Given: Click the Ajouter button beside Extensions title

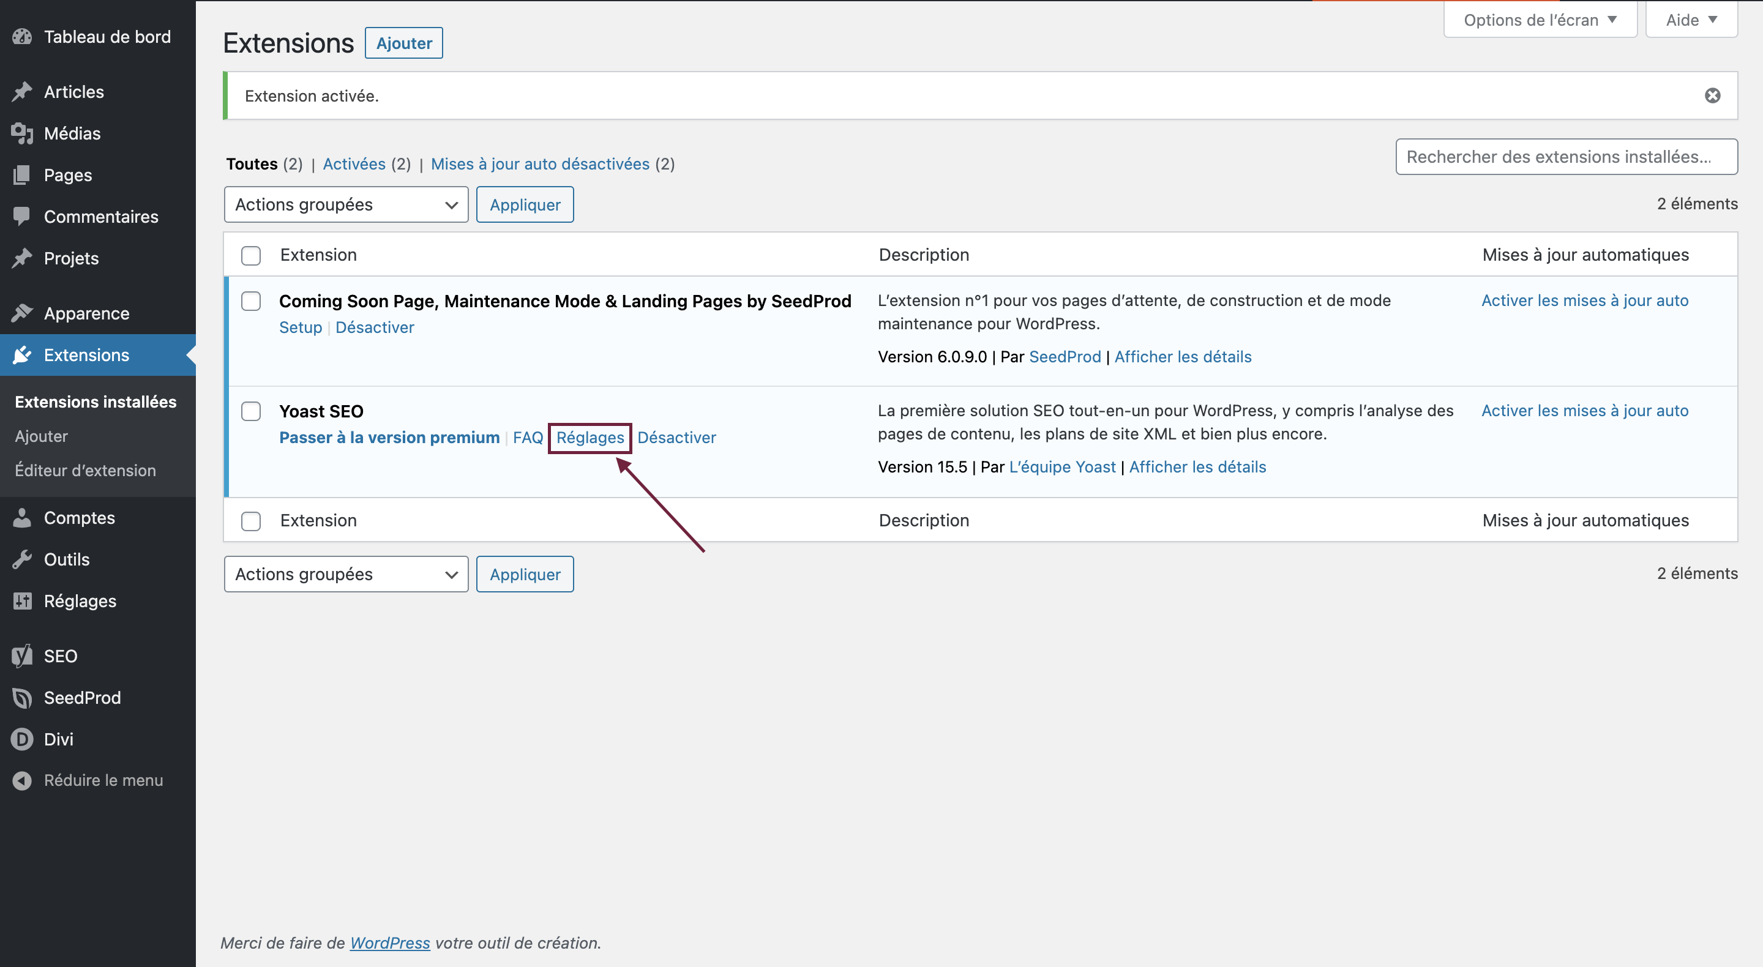Looking at the screenshot, I should (x=404, y=43).
